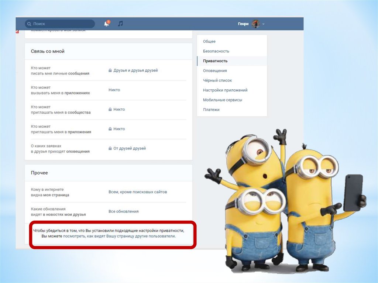Go to Чёрный список section
The image size is (378, 283).
217,80
